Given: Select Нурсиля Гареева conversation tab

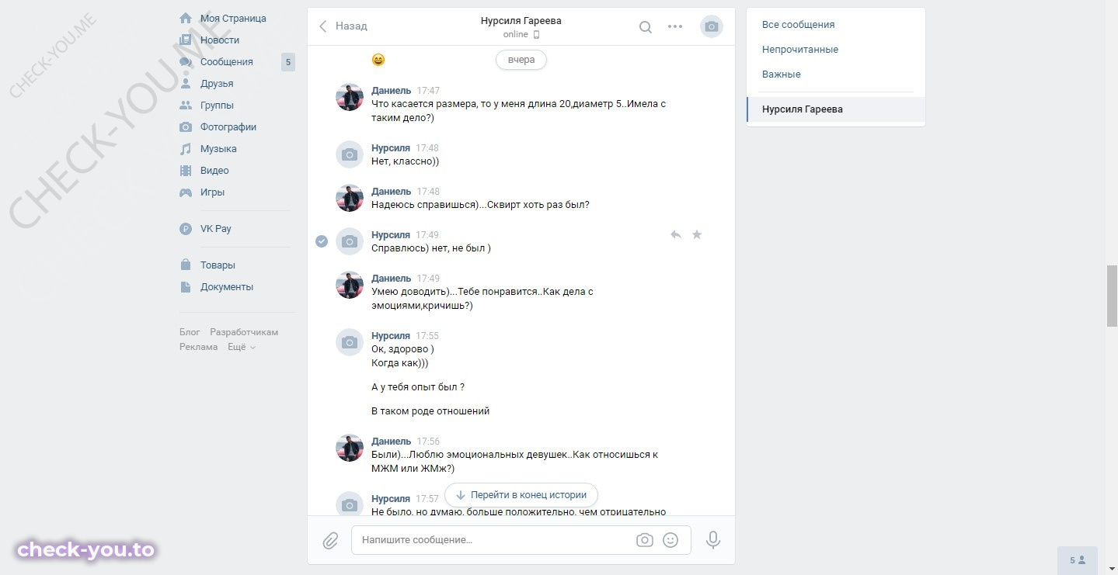Looking at the screenshot, I should click(x=836, y=109).
